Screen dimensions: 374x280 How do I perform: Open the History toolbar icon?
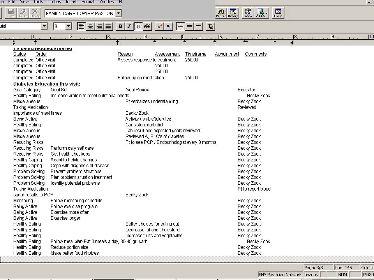tap(233, 13)
